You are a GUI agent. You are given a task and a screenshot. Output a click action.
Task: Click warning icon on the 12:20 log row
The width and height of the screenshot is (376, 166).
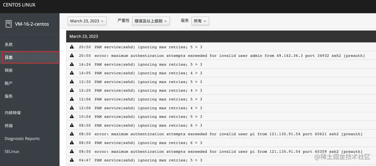tap(72, 90)
